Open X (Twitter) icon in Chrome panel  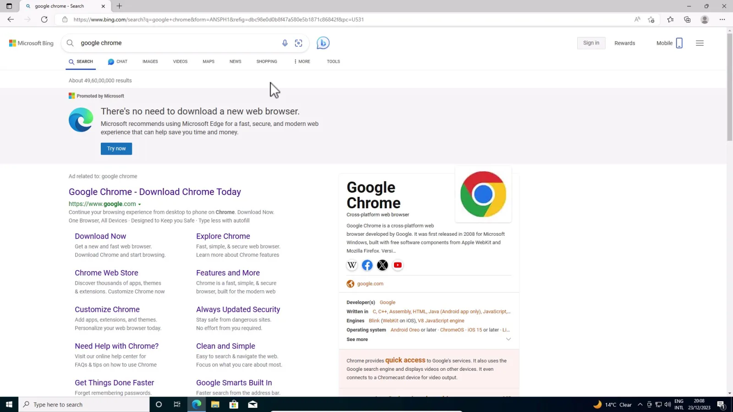383,265
